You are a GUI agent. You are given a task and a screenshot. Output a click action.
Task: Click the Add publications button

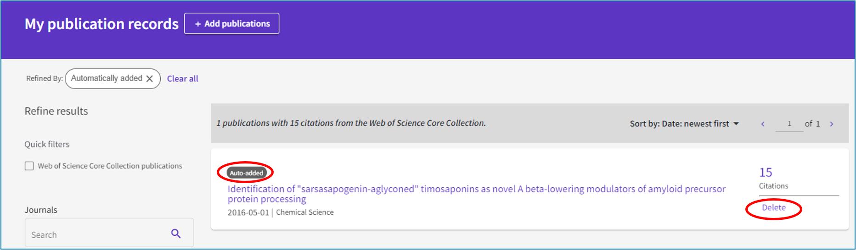pos(232,24)
